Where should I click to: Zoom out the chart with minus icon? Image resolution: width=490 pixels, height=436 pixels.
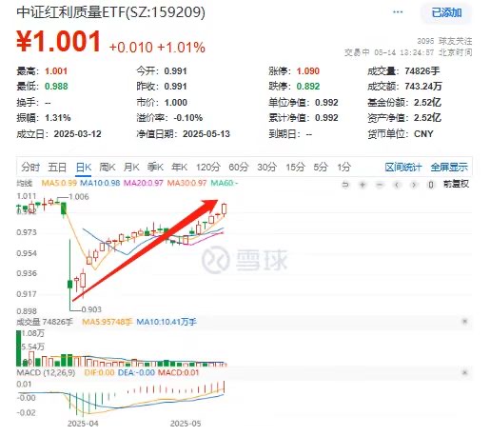(x=380, y=185)
